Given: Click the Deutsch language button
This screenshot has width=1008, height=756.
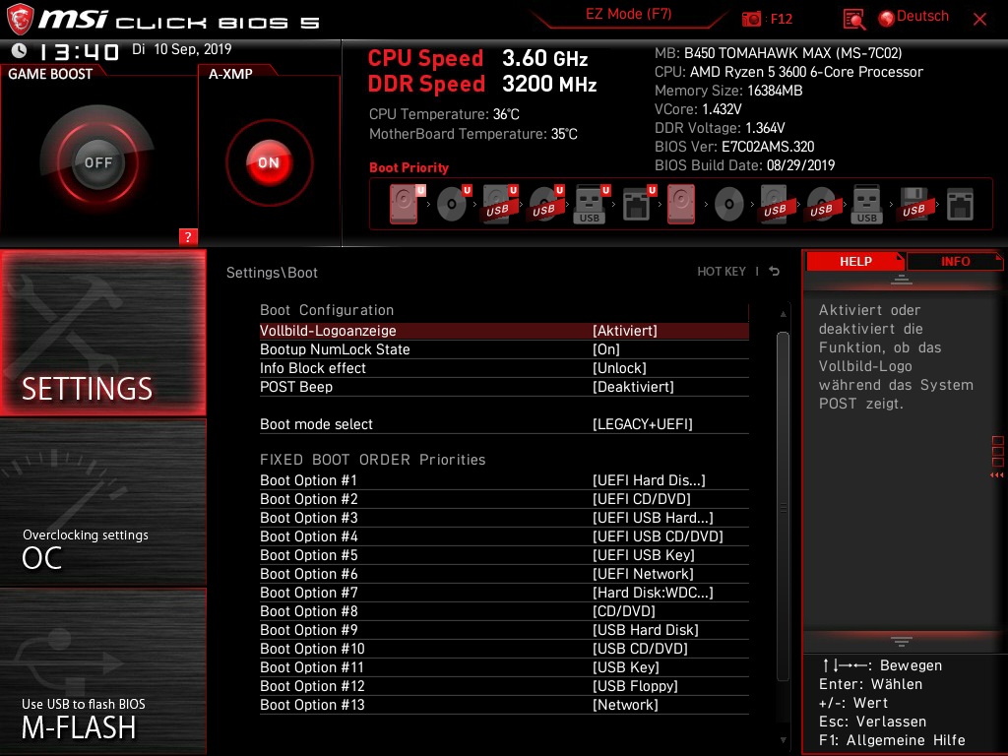Looking at the screenshot, I should [921, 17].
